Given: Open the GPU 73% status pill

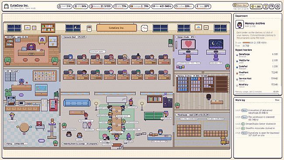Looking at the screenshot, I should [x=121, y=7].
